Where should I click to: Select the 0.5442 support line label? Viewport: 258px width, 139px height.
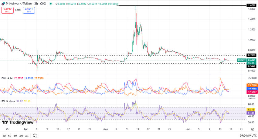click(252, 66)
